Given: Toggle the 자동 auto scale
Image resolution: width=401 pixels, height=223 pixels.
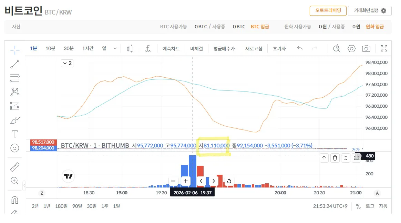Looking at the screenshot, I should 383,206.
